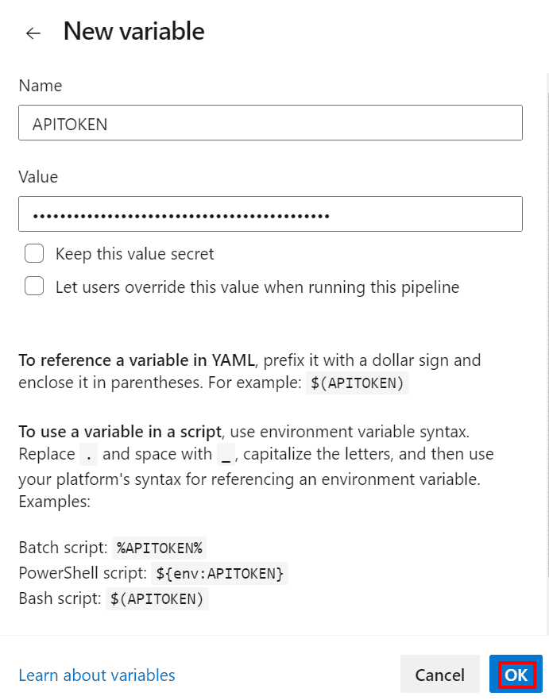Click the $(APITOKEN) YAML reference example
The height and width of the screenshot is (700, 549).
pyautogui.click(x=358, y=383)
